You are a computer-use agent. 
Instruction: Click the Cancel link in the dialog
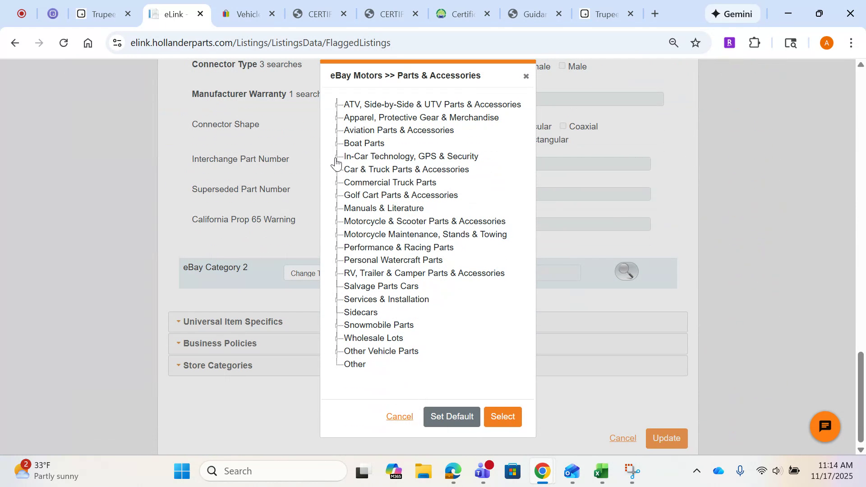[x=400, y=417]
